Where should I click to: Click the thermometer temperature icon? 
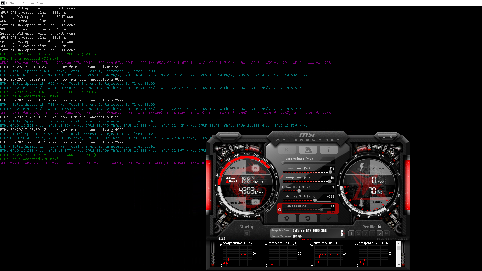[x=361, y=203]
